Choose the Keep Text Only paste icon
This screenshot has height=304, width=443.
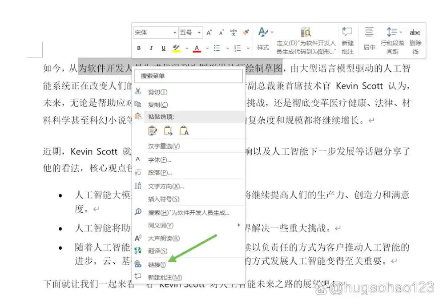pyautogui.click(x=184, y=130)
